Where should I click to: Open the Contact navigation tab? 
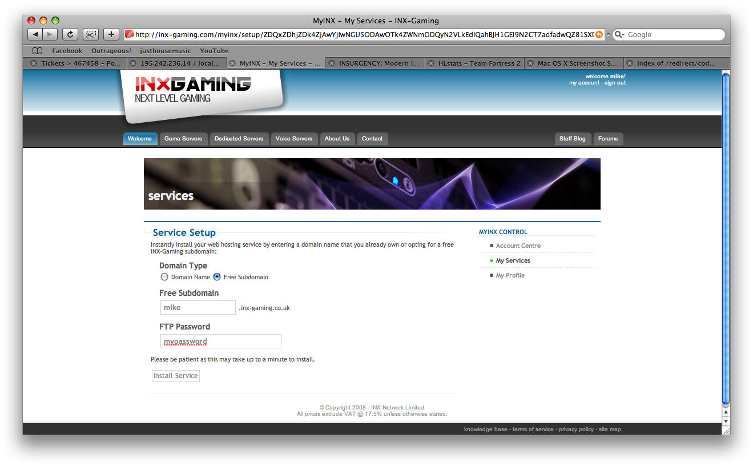(372, 139)
